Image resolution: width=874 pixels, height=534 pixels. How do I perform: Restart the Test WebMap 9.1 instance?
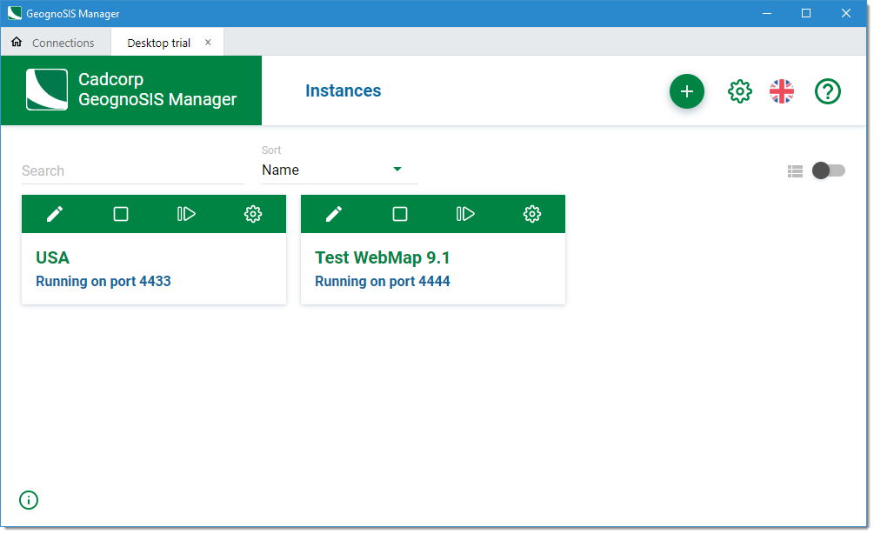click(465, 213)
